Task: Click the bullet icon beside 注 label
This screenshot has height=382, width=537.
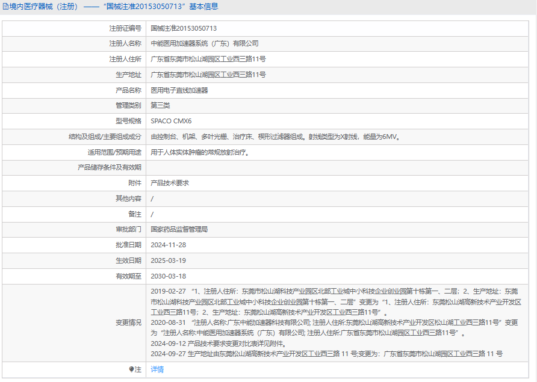Action: [132, 369]
